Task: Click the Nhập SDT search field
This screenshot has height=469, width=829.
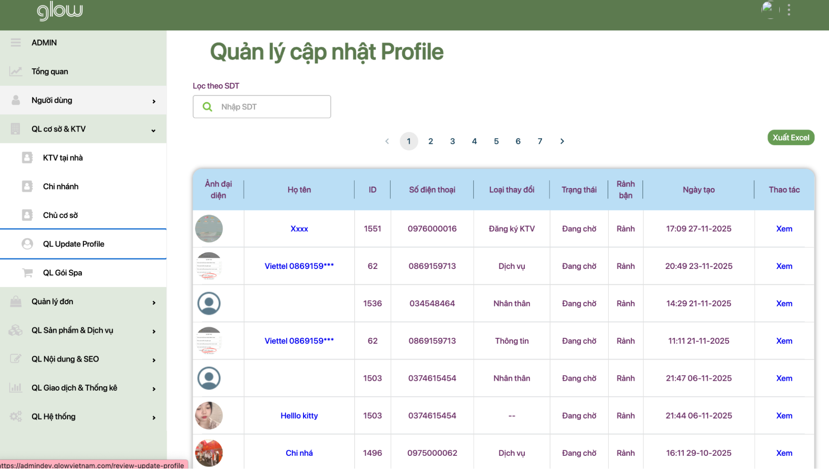Action: point(272,107)
